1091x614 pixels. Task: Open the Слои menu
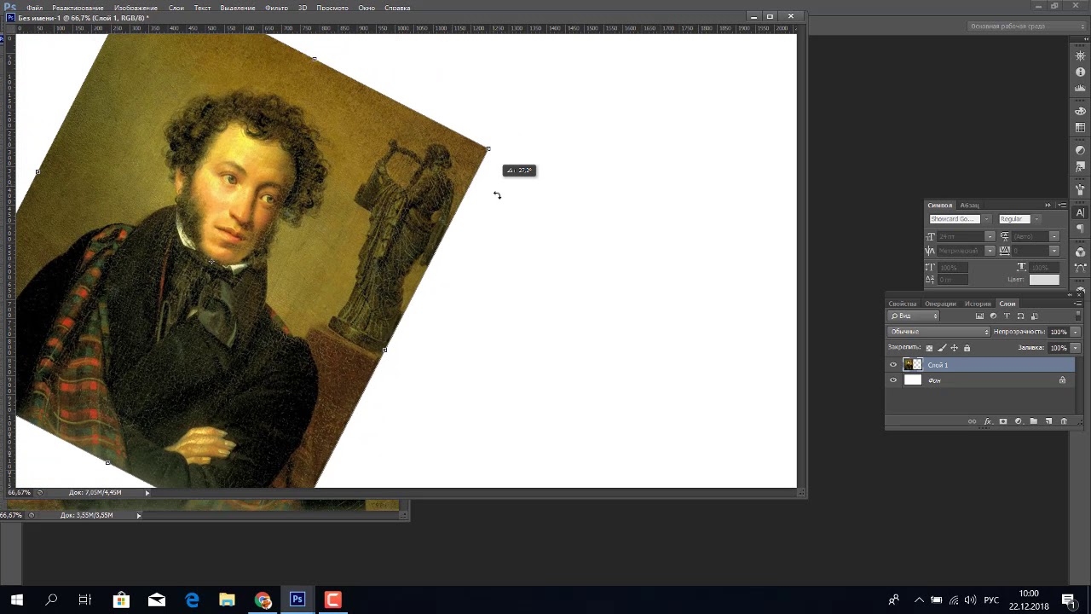[x=176, y=8]
